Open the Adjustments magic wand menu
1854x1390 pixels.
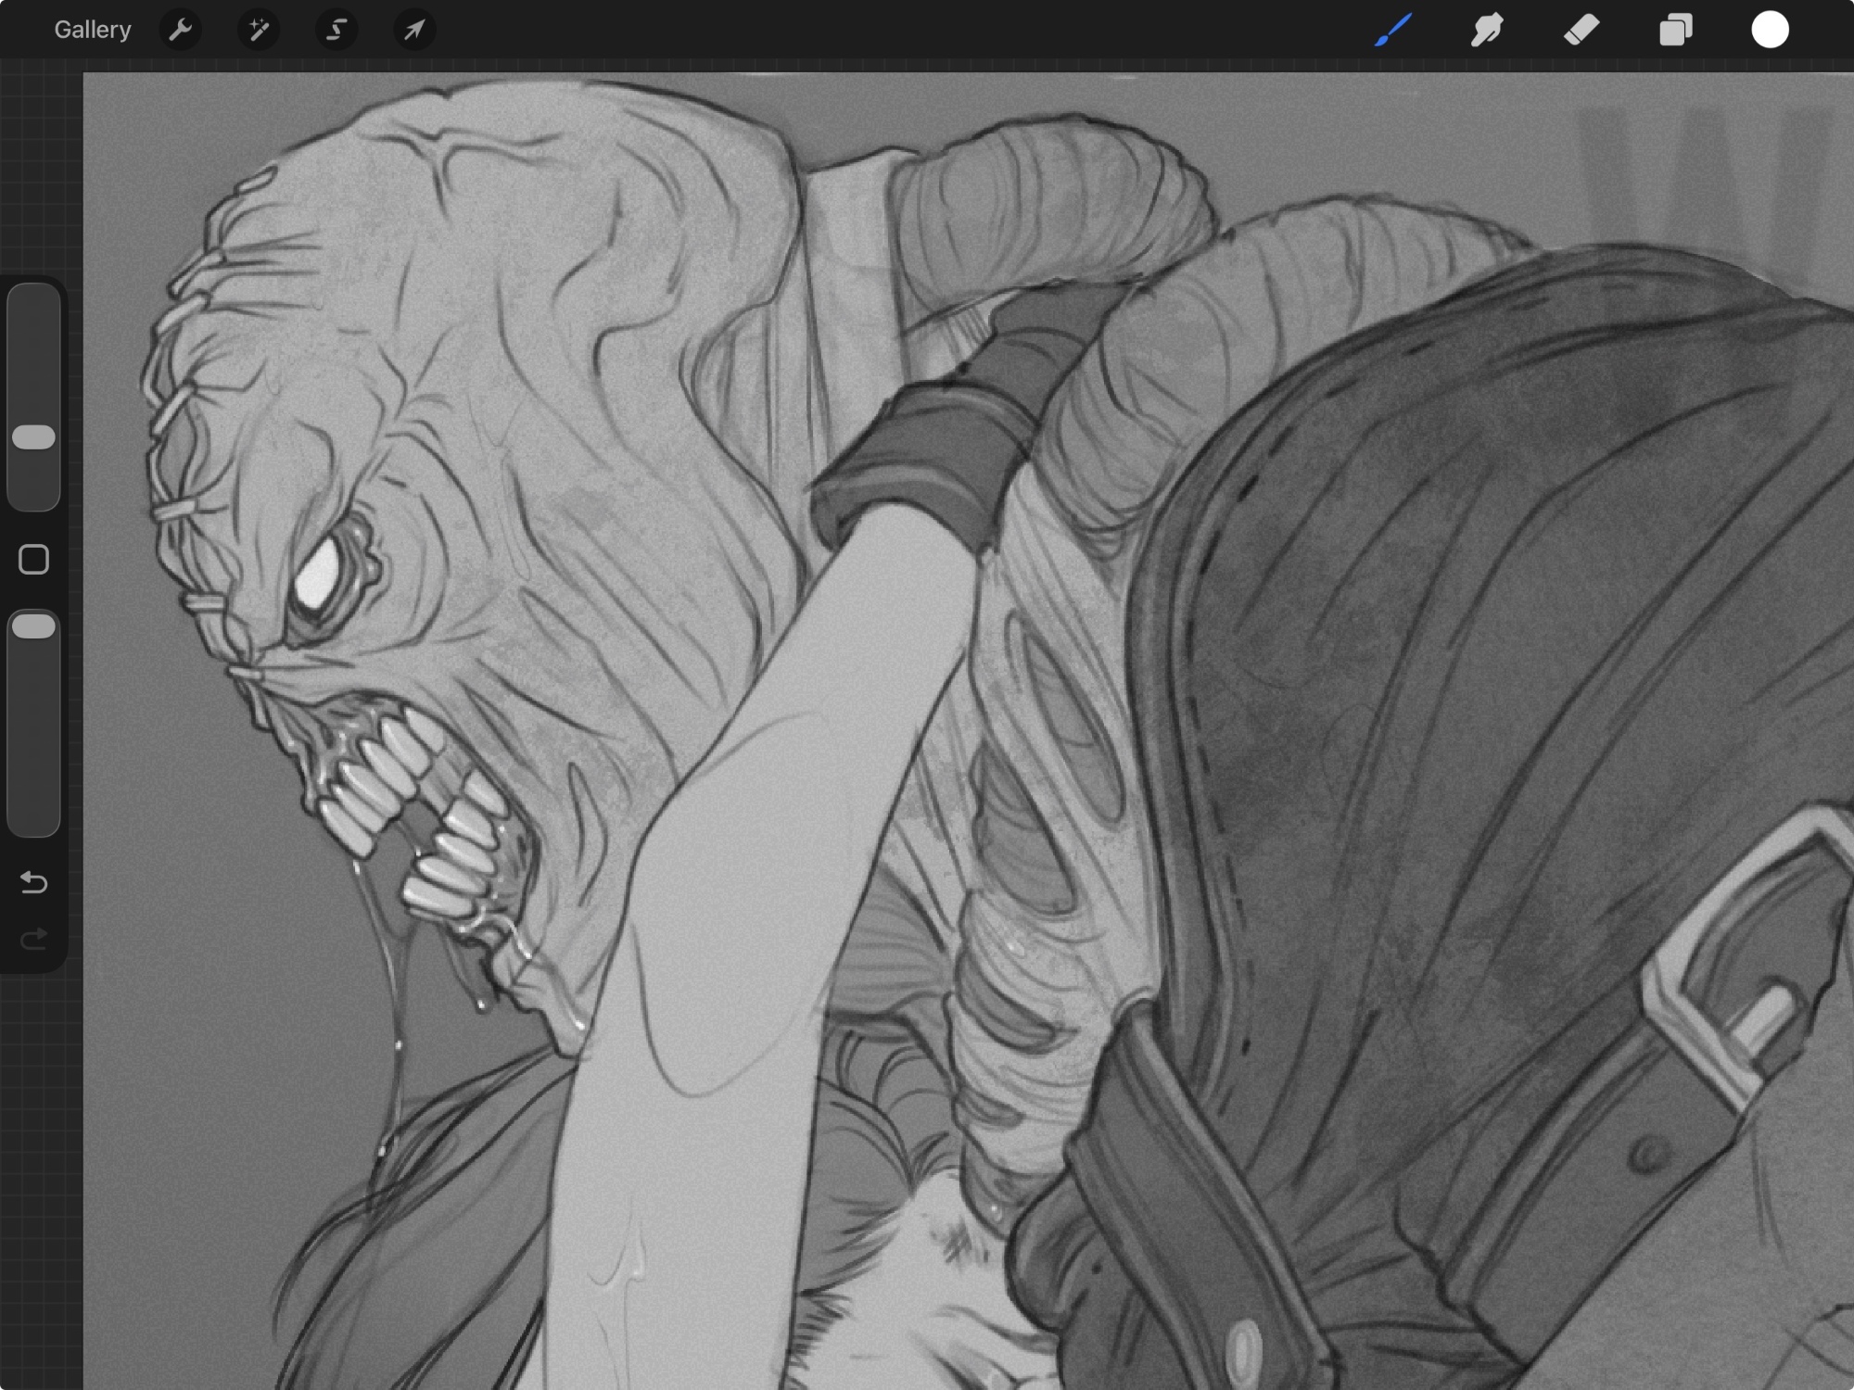[258, 30]
